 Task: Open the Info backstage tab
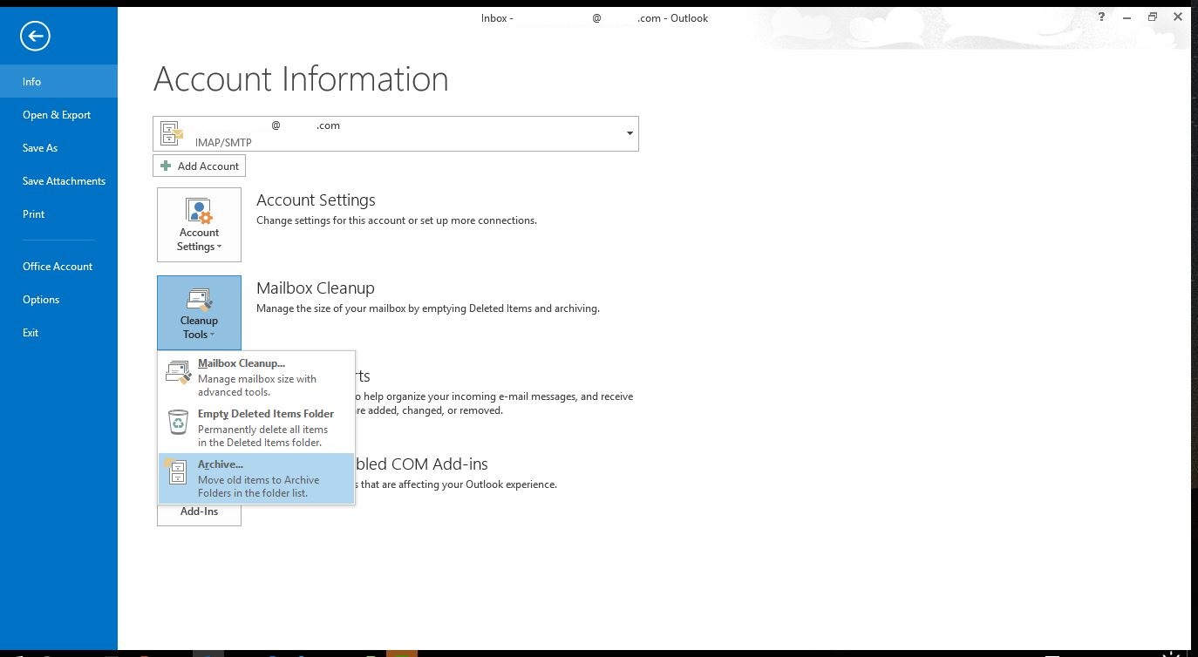pos(58,81)
